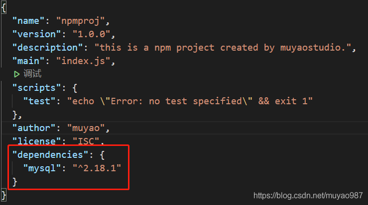Click the opening brace after "scripts"

pos(75,88)
